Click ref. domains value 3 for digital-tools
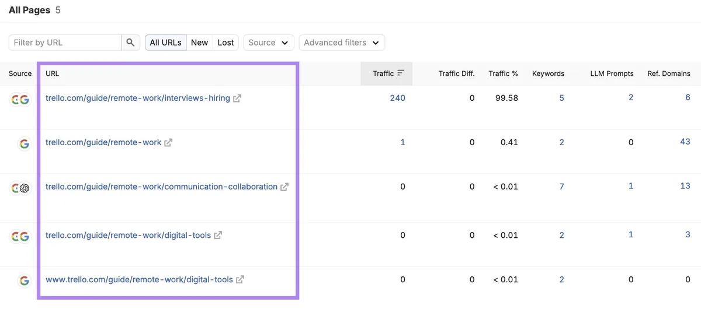Screen dimensions: 701x309 coord(688,234)
